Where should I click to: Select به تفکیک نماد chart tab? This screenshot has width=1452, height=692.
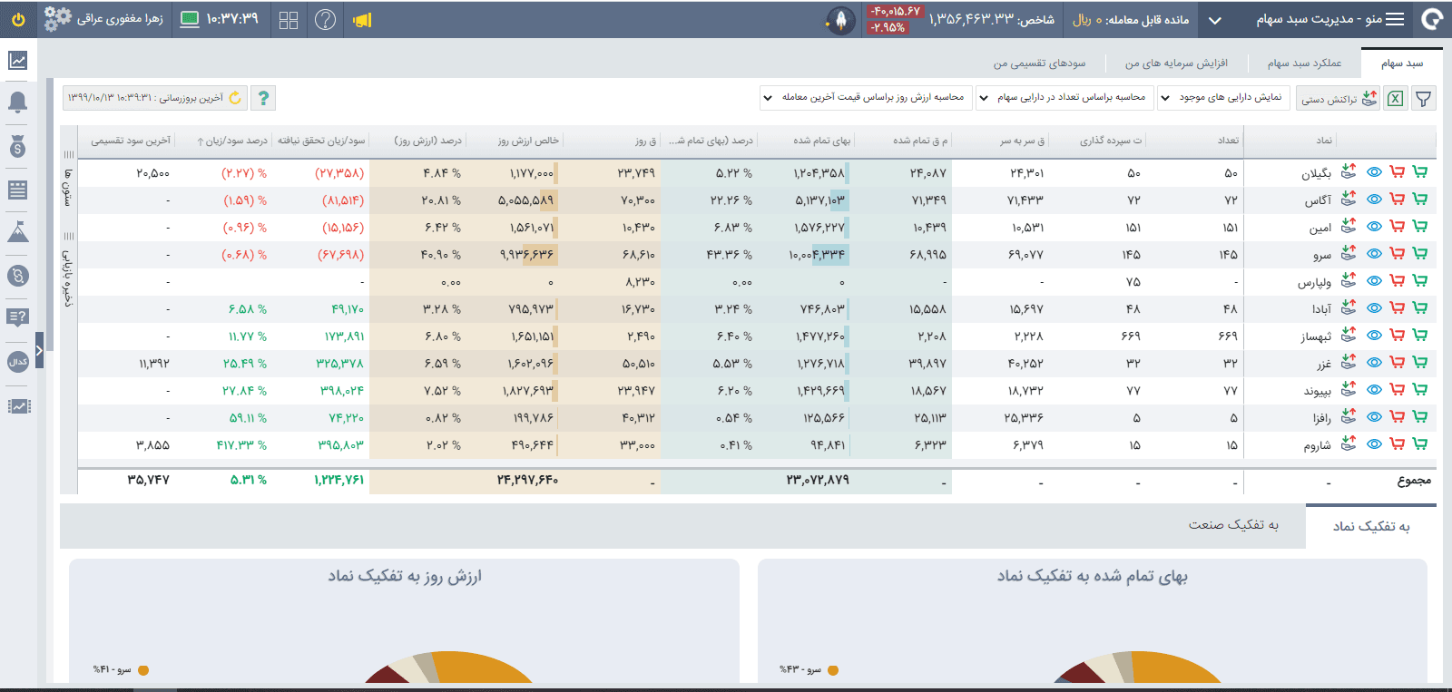[x=1371, y=526]
